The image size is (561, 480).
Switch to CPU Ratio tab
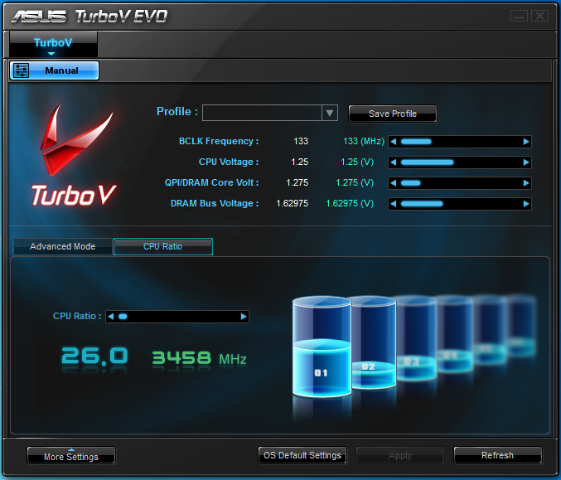(x=163, y=246)
